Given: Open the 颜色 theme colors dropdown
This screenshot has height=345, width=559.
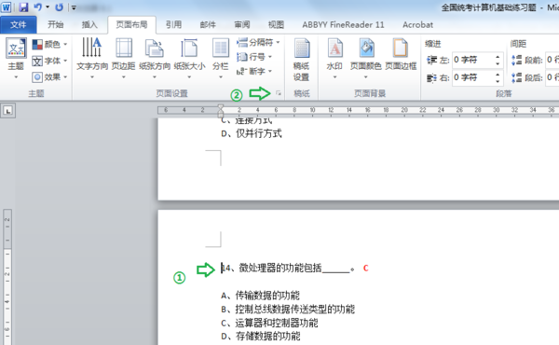Looking at the screenshot, I should [x=49, y=44].
